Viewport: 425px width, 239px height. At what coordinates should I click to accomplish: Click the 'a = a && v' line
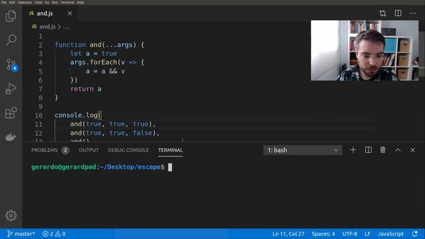[106, 71]
